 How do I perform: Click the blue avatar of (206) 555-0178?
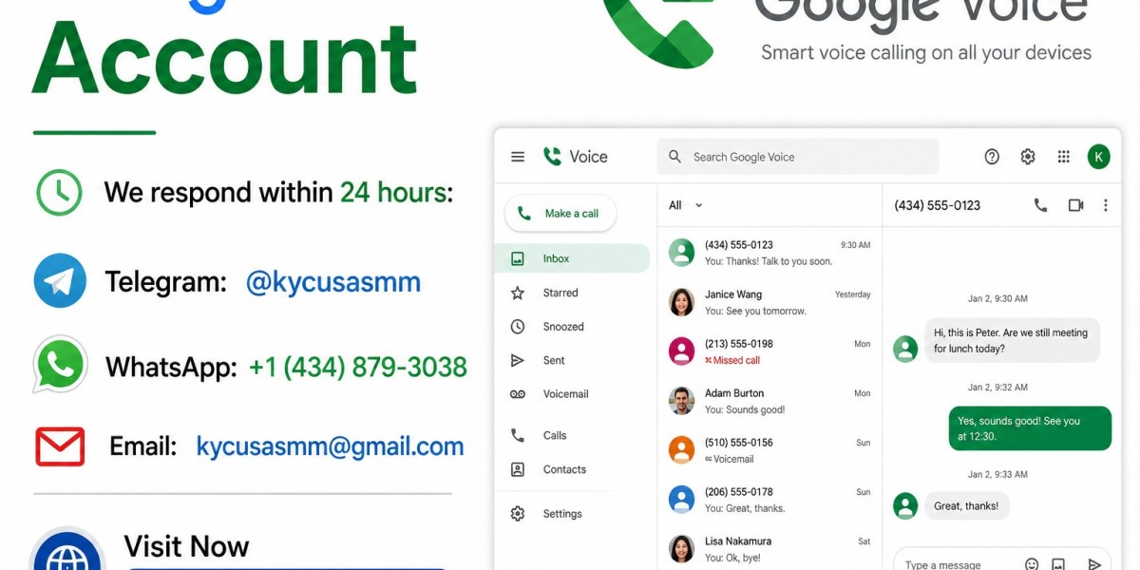pos(681,500)
